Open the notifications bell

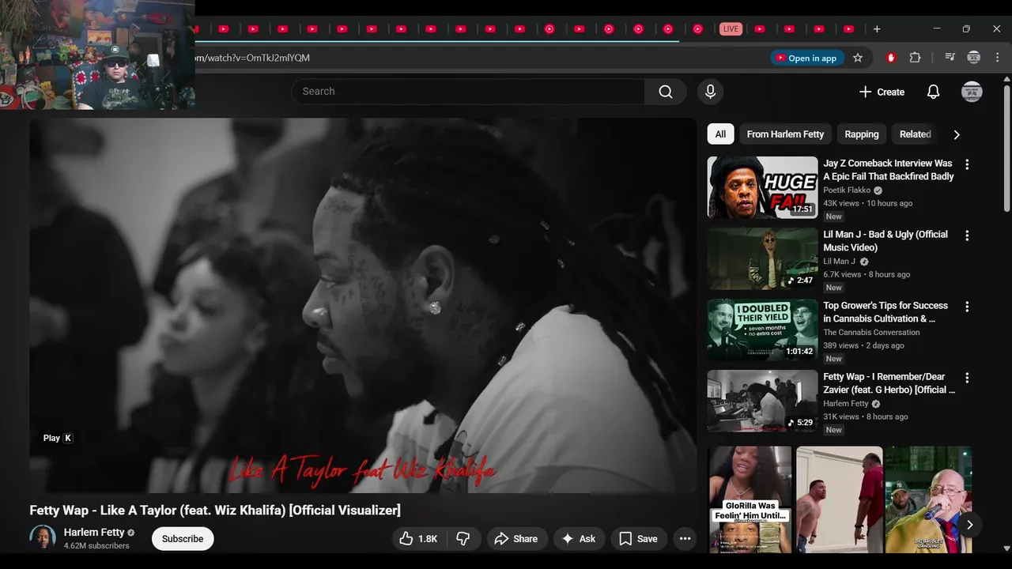pyautogui.click(x=933, y=92)
